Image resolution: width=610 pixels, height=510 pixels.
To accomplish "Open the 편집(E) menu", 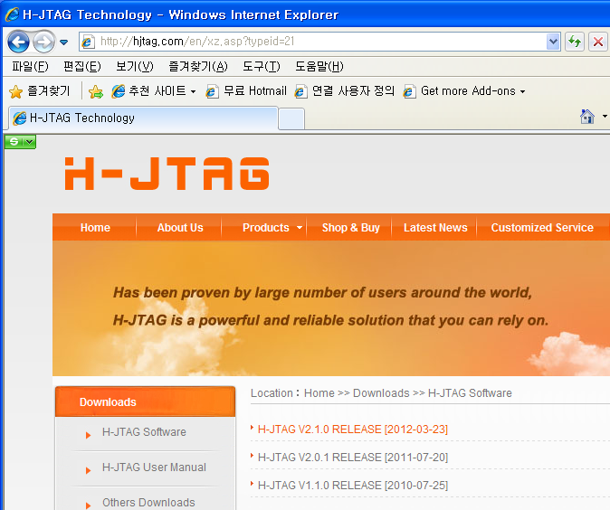I will pos(82,67).
